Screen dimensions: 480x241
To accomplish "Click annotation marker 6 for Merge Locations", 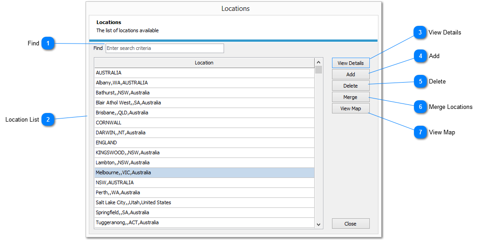I will coord(420,107).
